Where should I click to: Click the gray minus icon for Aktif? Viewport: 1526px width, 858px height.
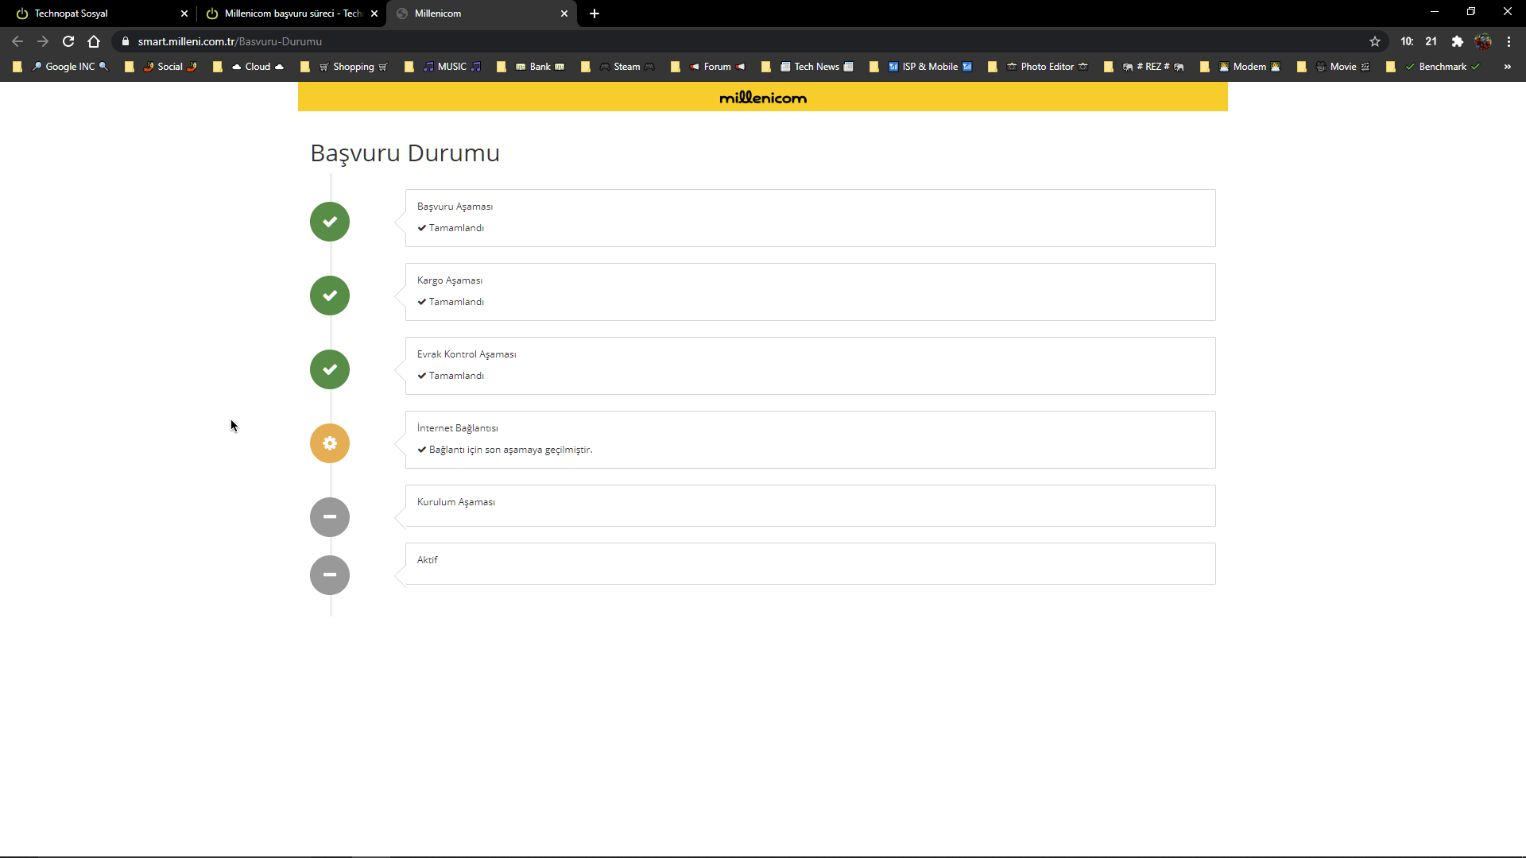330,575
